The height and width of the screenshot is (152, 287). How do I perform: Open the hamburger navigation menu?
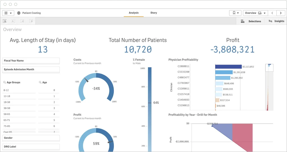tap(8, 13)
